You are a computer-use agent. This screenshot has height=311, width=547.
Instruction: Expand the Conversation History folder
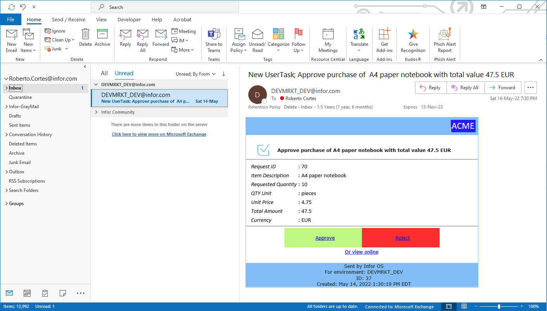tap(6, 134)
